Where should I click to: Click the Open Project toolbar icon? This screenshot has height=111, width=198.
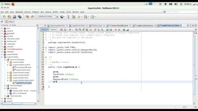15,17
